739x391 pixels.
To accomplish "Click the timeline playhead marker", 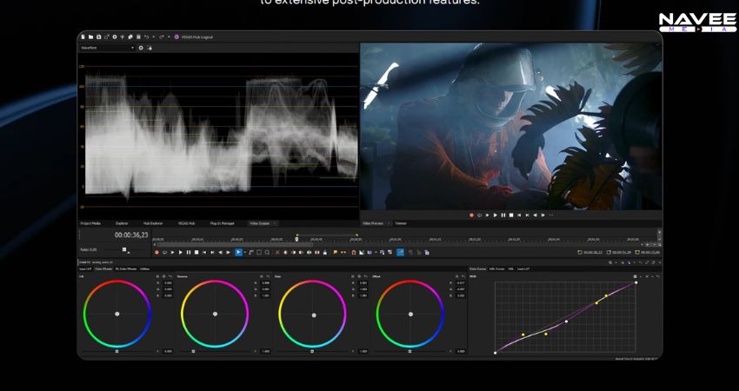I will tap(296, 239).
